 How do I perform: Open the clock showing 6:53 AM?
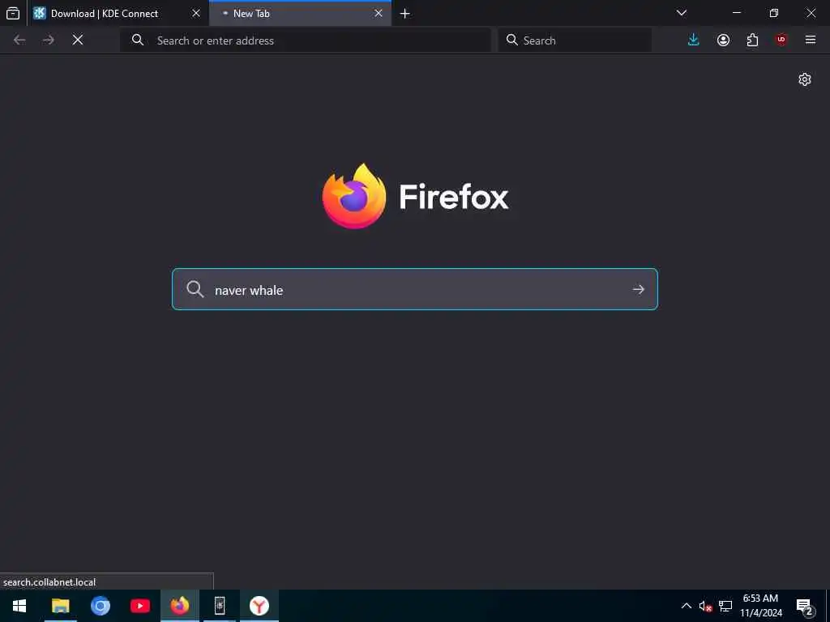(760, 606)
